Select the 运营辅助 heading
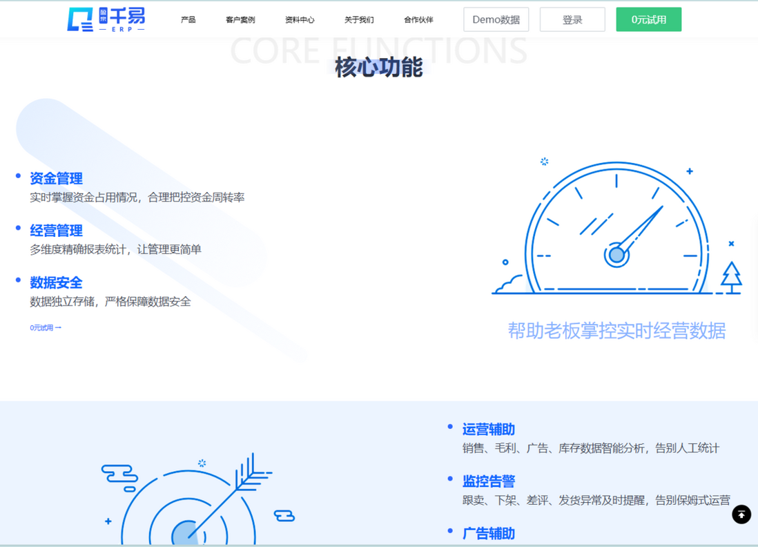The height and width of the screenshot is (547, 758). click(489, 430)
